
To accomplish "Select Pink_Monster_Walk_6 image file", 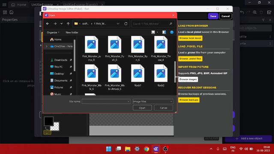I will (x=91, y=77).
